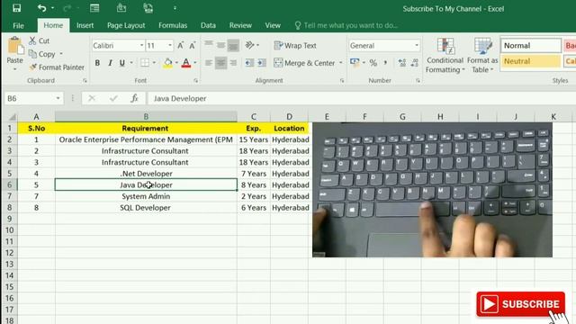
Task: Switch to the Review tab
Action: [240, 25]
